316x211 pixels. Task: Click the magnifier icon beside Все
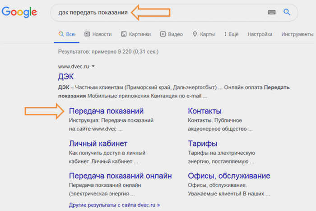coord(61,34)
